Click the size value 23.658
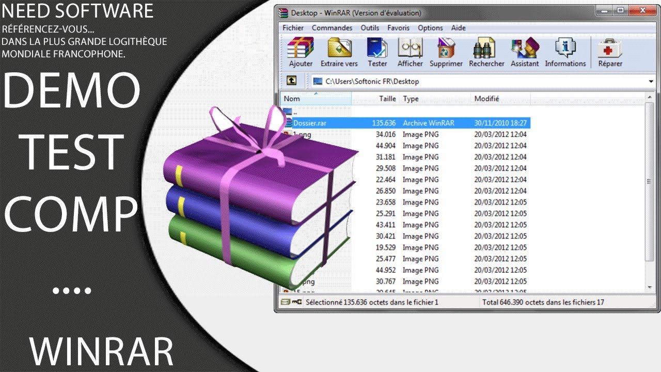This screenshot has width=661, height=372. pos(386,203)
